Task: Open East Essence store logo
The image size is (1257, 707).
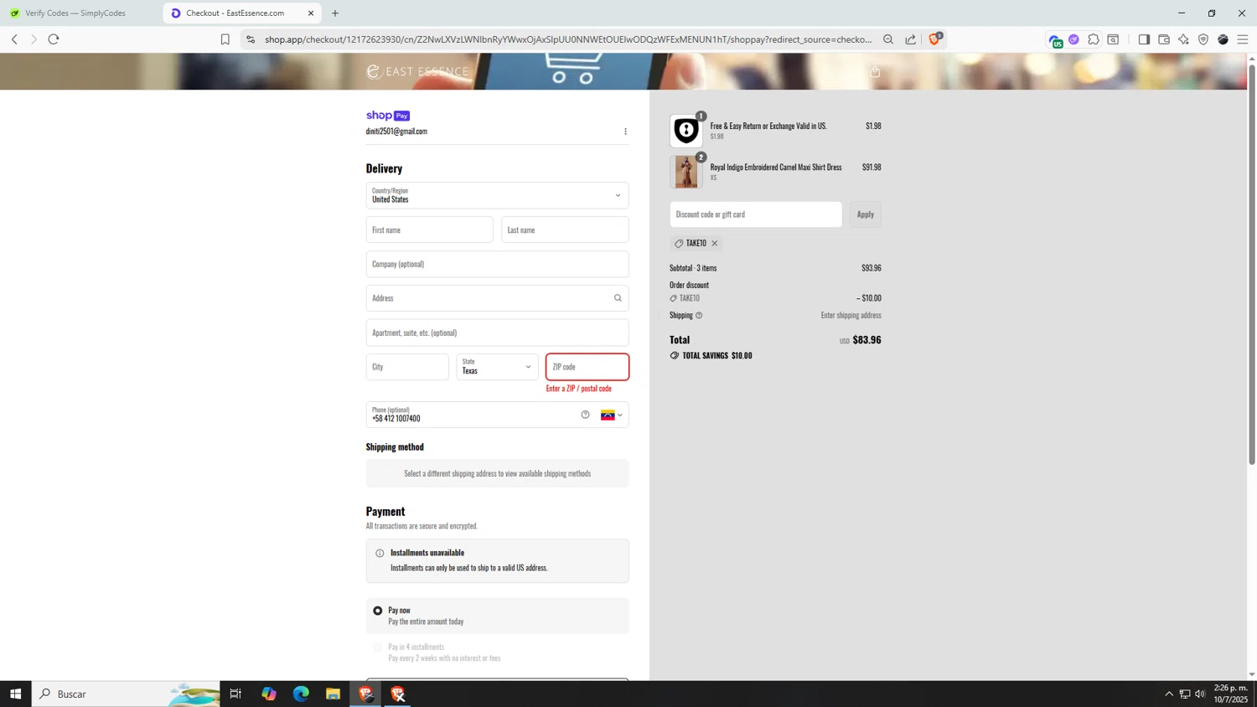Action: coord(418,72)
